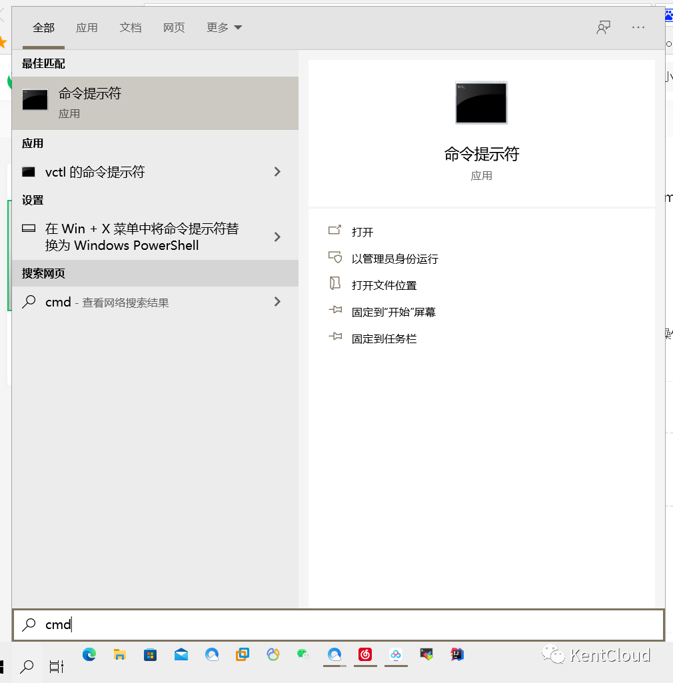Open the 命令提示符 best match result
Image resolution: width=673 pixels, height=683 pixels.
pos(155,103)
